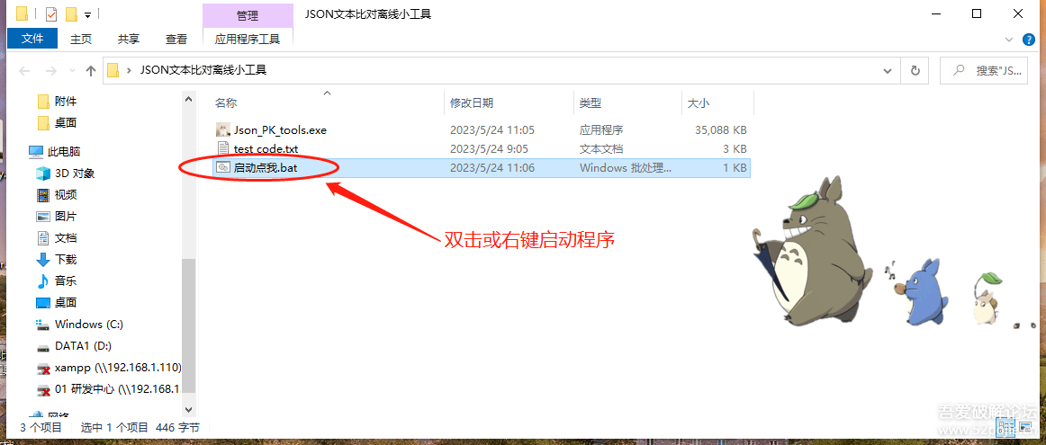
Task: Select 此电脑 in the navigation pane
Action: point(65,152)
